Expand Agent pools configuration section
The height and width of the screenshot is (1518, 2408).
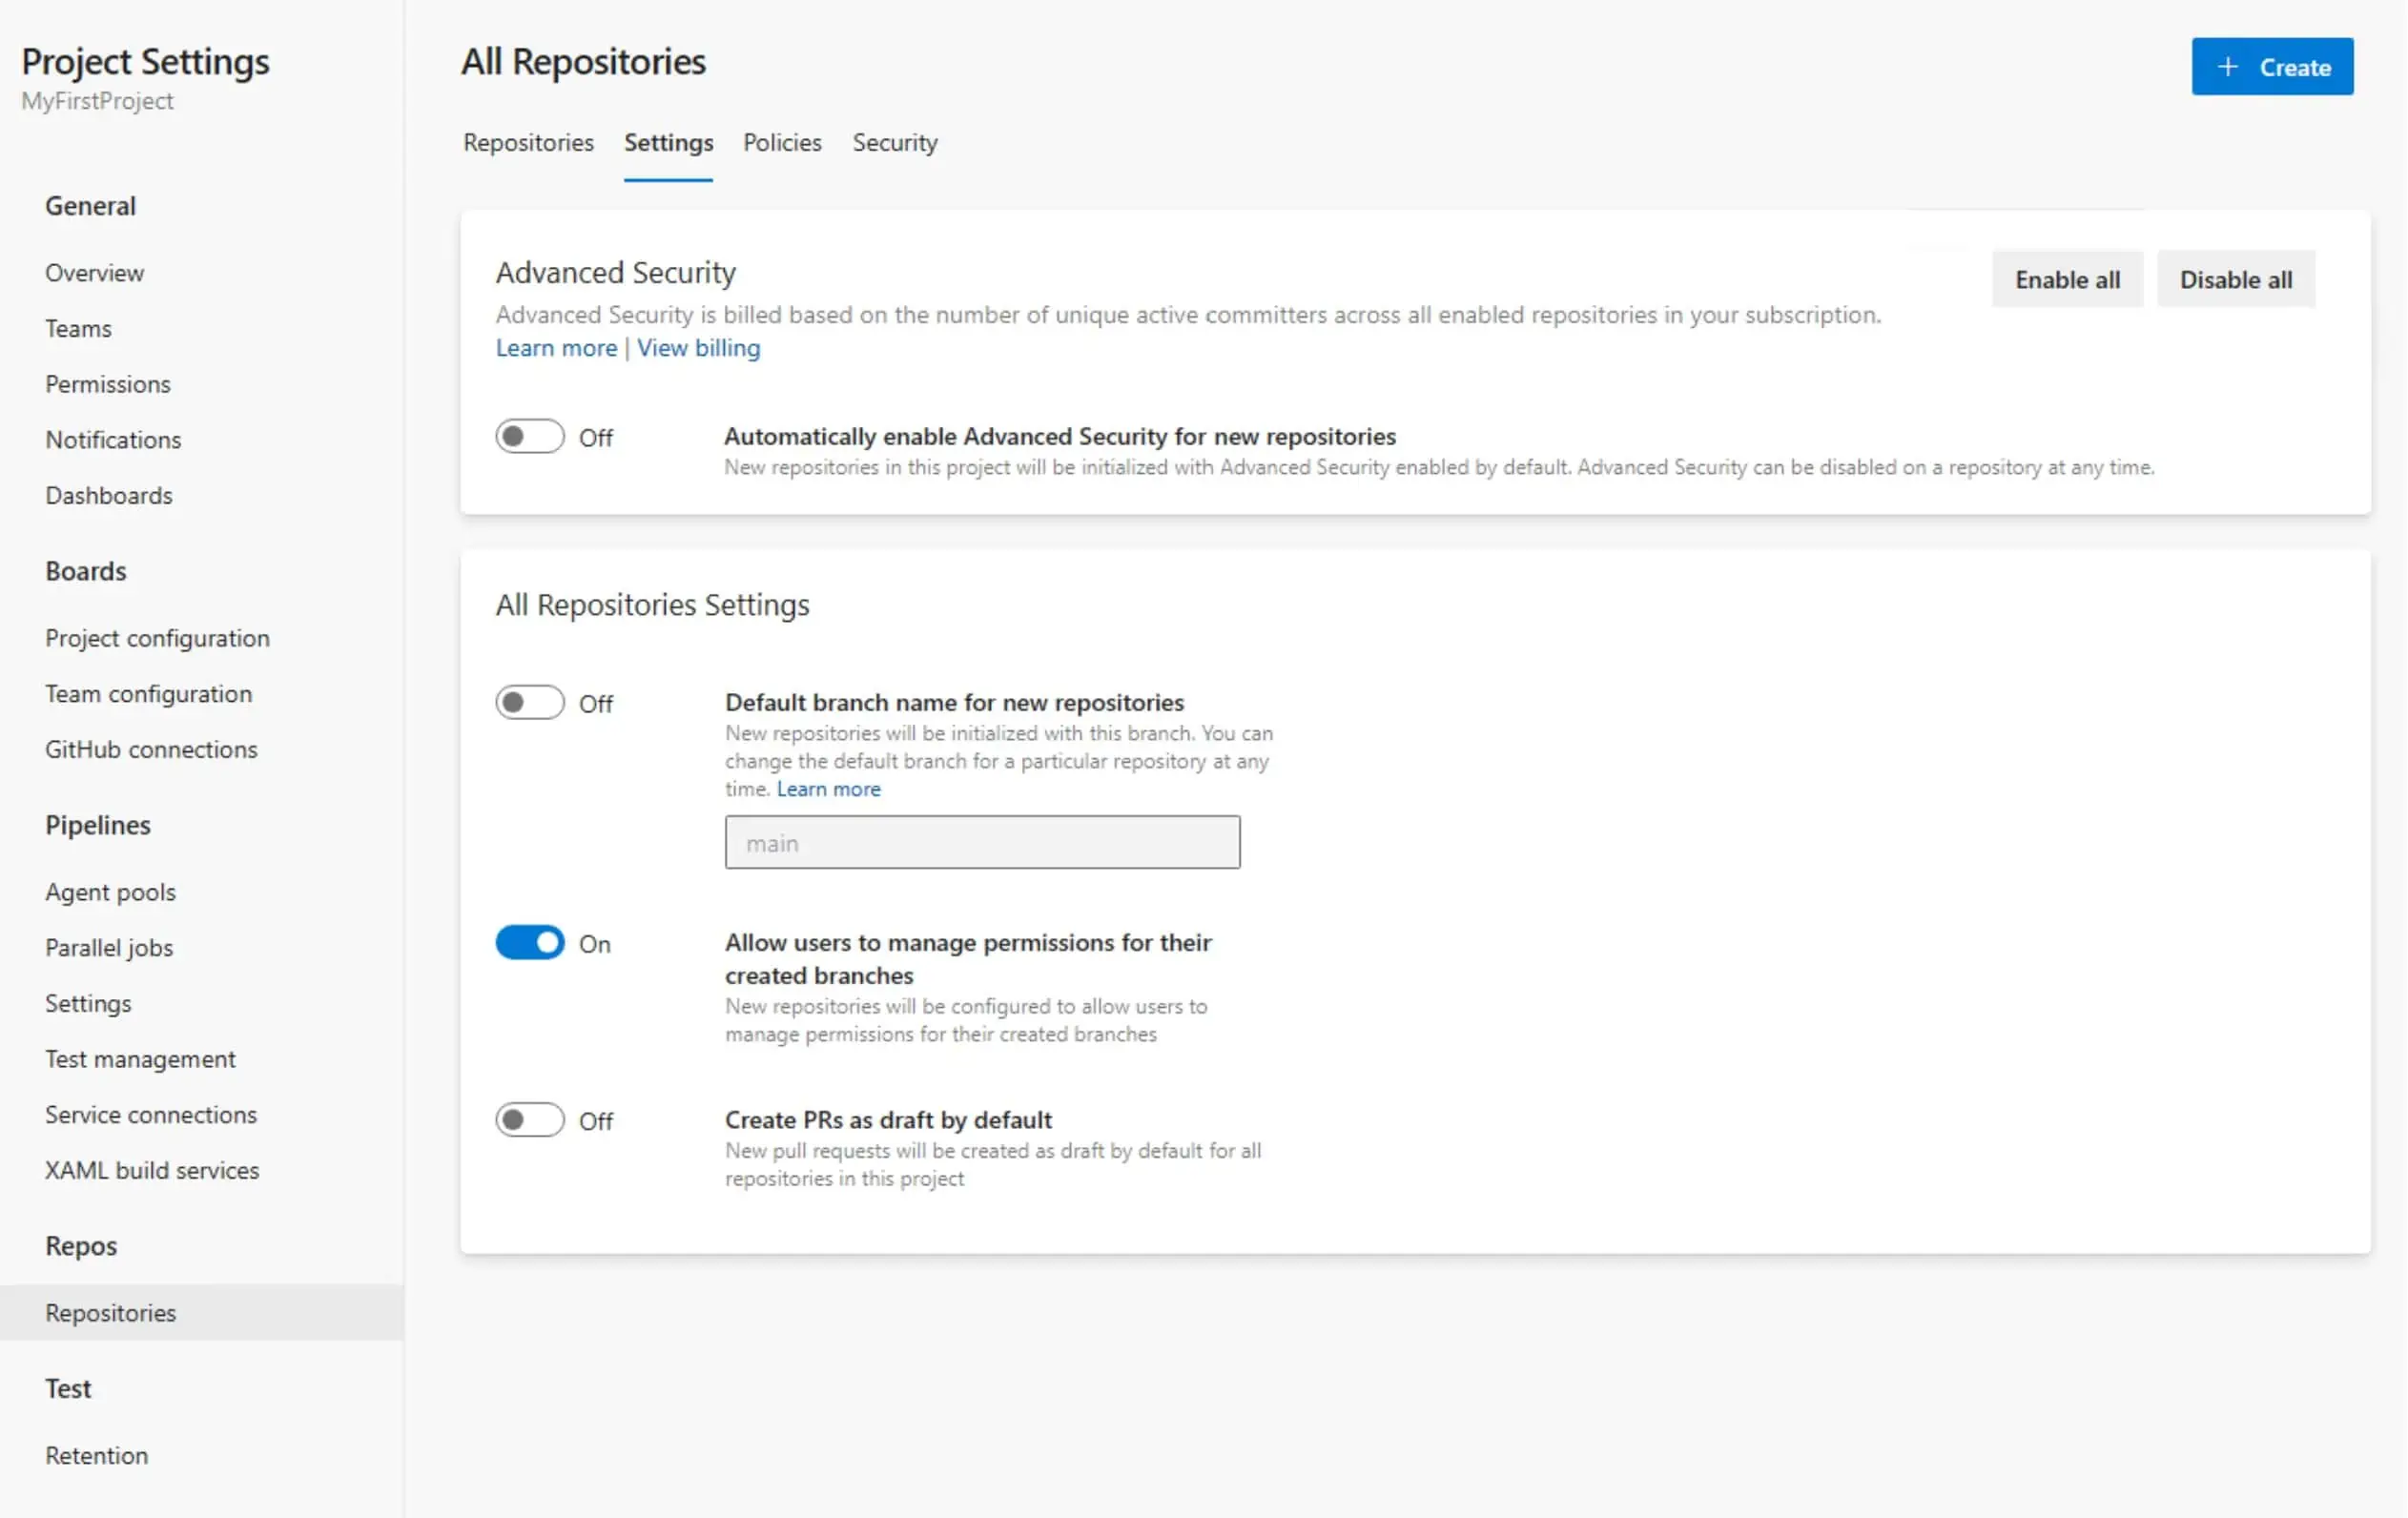109,892
